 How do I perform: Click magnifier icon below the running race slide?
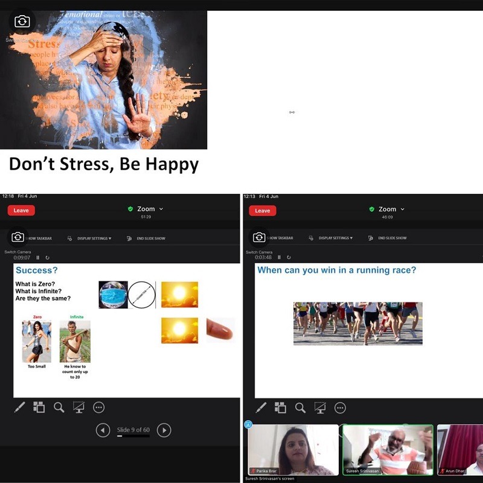[300, 408]
